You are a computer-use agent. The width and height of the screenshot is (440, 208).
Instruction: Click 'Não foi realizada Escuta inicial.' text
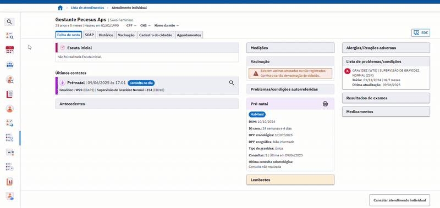[x=79, y=57]
